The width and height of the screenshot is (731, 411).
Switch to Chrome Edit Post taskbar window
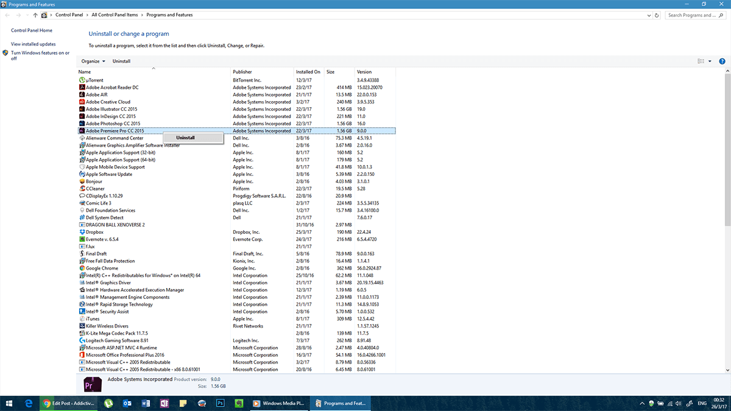68,403
